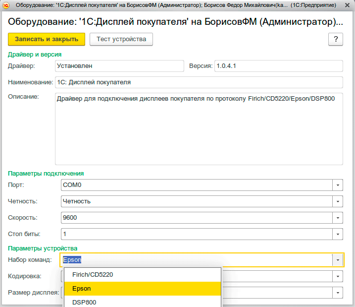This screenshot has height=307, width=355.
Task: Click the Порт field showing COM0
Action: 196,185
